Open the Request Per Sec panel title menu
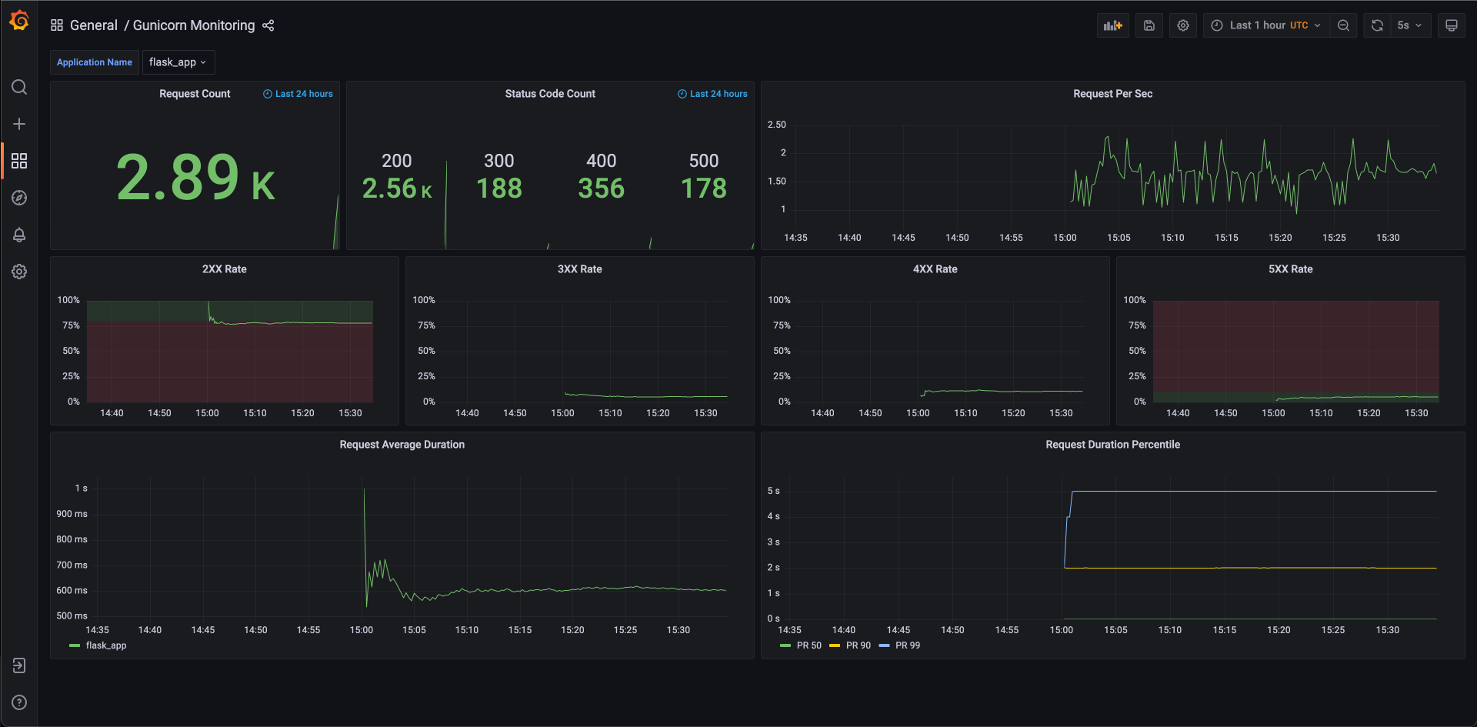1477x727 pixels. 1112,94
